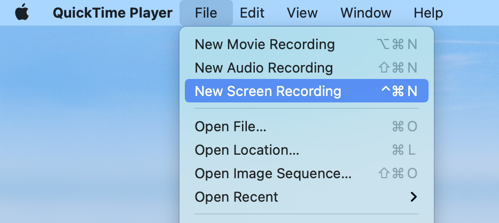Open the Help menu
Screen dimensions: 499x223
[428, 13]
